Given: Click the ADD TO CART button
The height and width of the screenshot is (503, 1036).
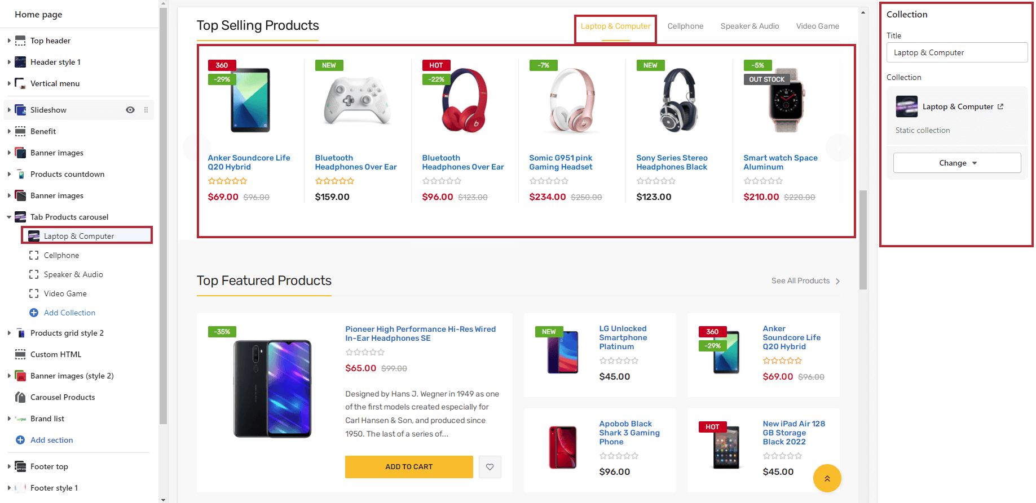Looking at the screenshot, I should pyautogui.click(x=409, y=467).
